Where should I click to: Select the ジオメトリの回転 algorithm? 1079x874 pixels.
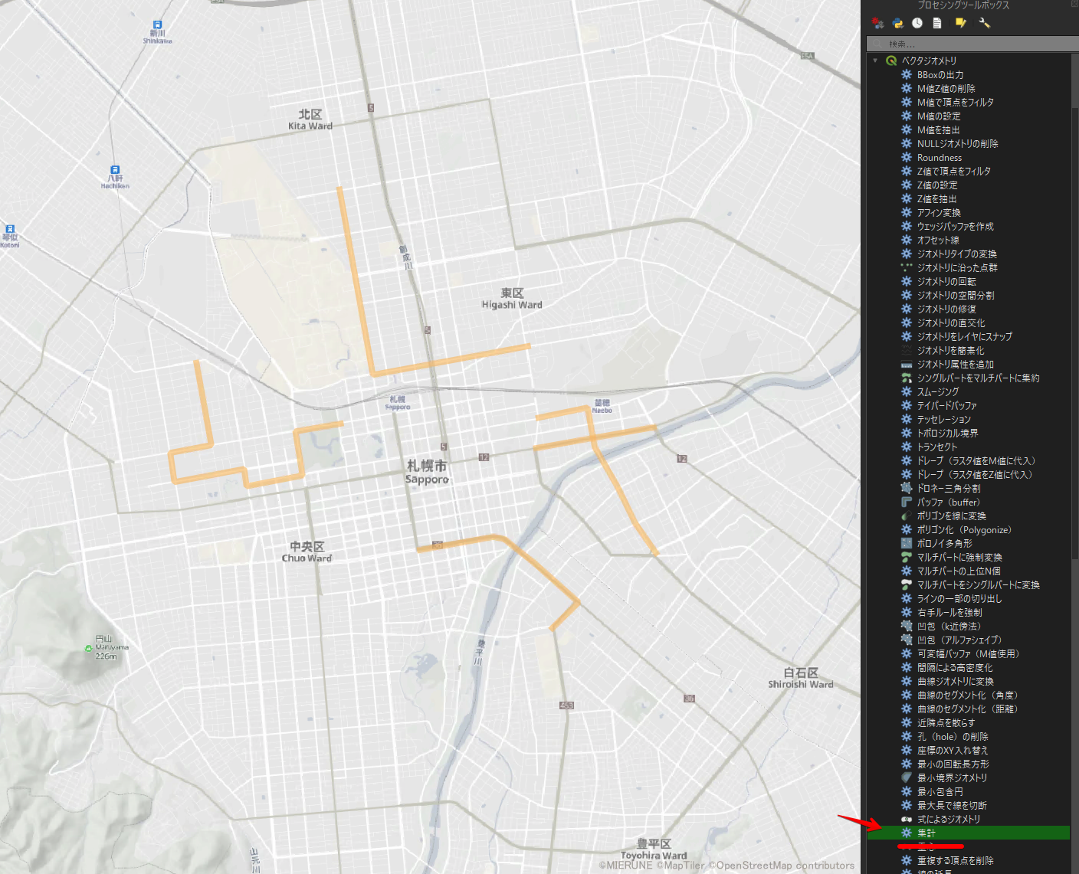946,281
